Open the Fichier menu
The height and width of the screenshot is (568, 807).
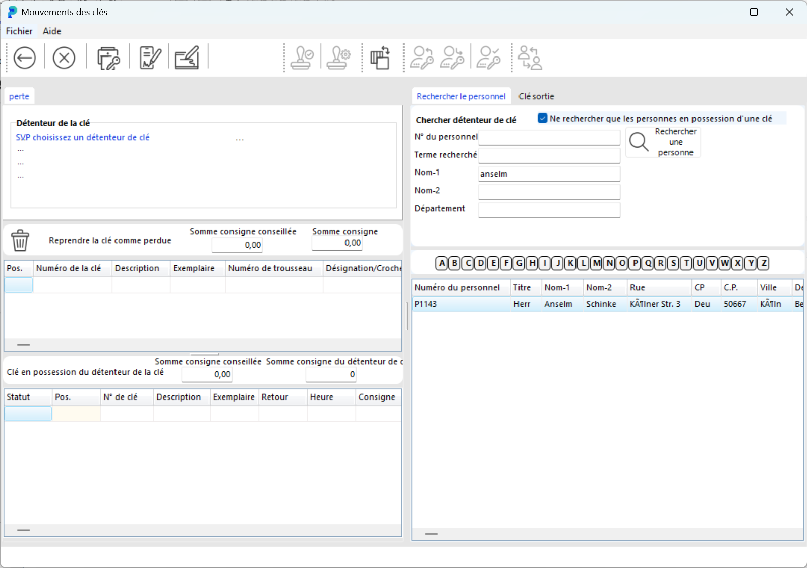[19, 31]
